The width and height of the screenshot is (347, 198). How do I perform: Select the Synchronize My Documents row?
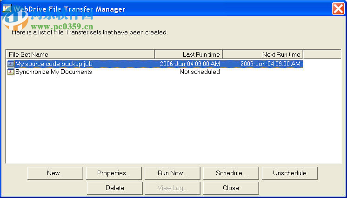click(x=155, y=72)
